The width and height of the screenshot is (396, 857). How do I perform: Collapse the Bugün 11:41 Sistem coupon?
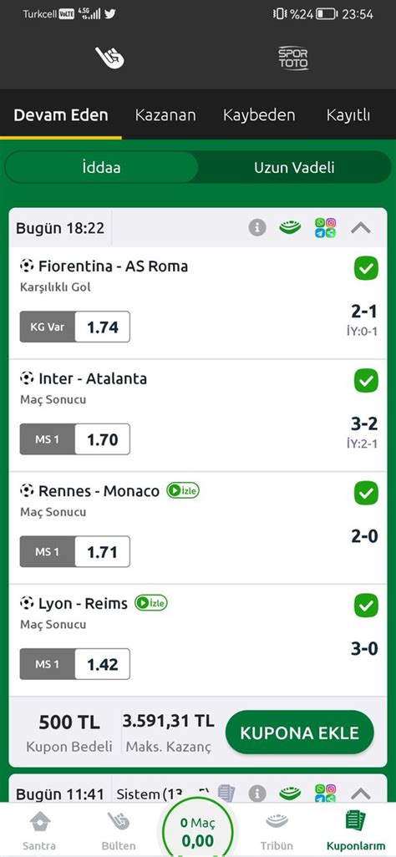pyautogui.click(x=360, y=793)
